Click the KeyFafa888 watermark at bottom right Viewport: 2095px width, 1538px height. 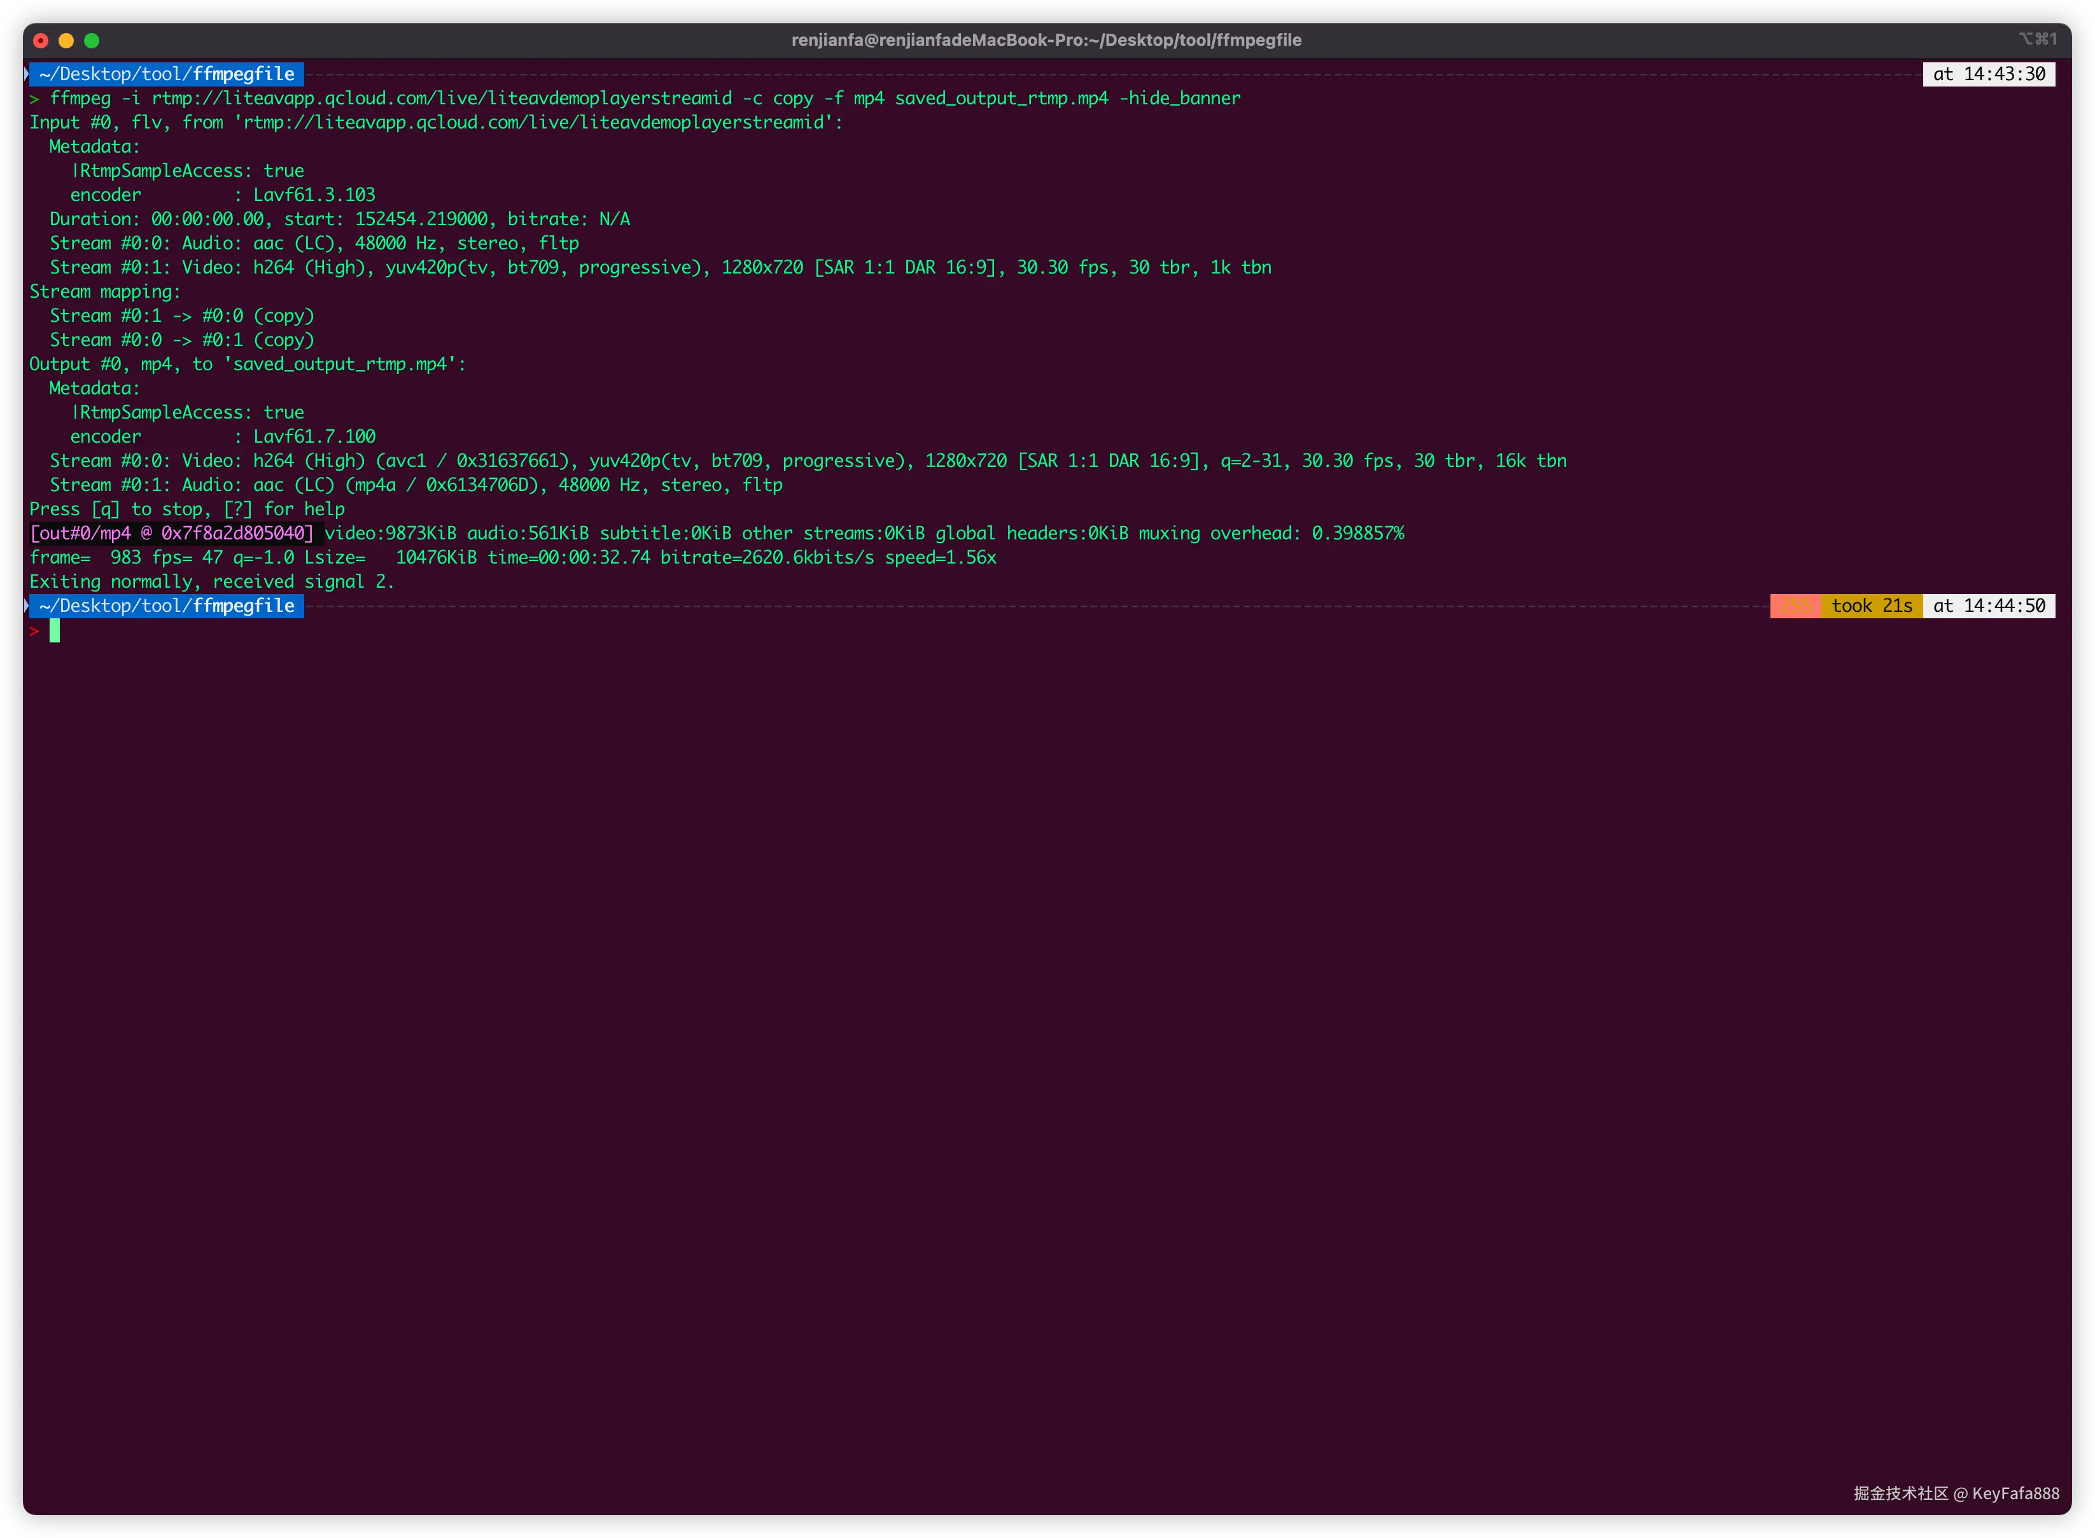point(2015,1493)
